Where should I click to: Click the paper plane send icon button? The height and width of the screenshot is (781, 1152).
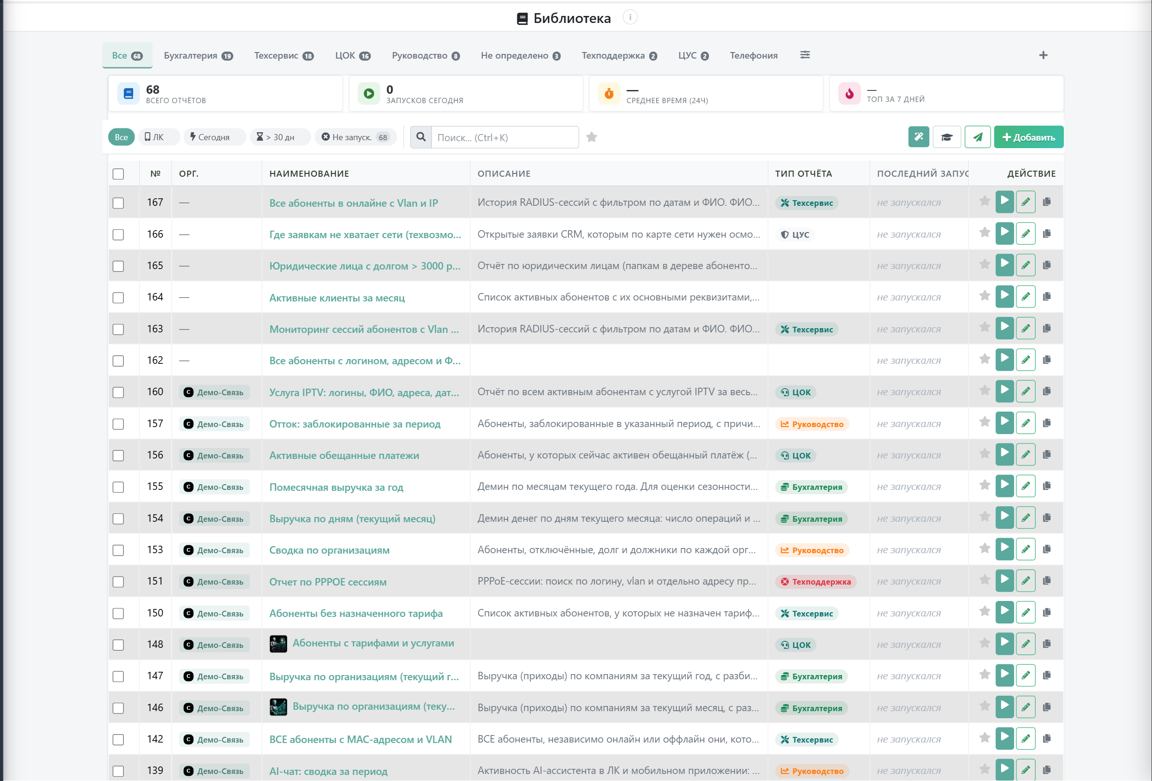[978, 137]
